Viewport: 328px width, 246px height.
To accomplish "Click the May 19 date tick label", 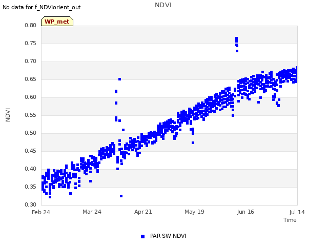I will [x=194, y=212].
